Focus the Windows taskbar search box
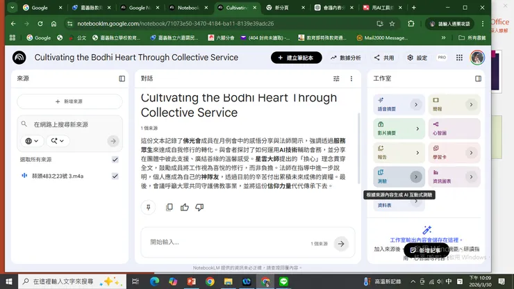Image resolution: width=514 pixels, height=289 pixels. [x=72, y=281]
